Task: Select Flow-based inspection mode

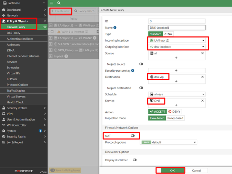Action: point(157,118)
